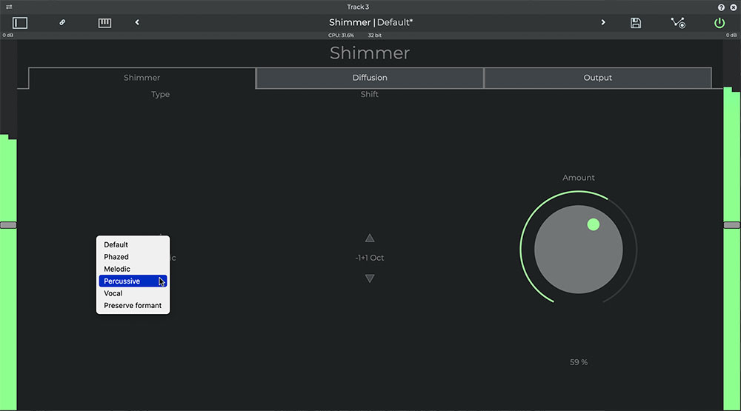Go to the previous preset arrow
The height and width of the screenshot is (411, 741).
tap(137, 23)
